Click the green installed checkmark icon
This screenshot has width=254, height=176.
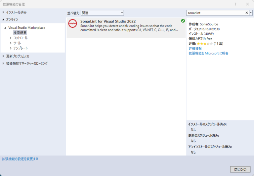pos(183,21)
